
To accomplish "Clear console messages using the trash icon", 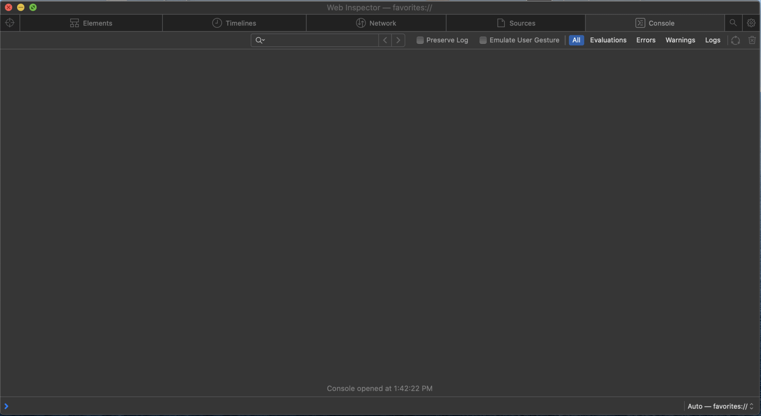I will pos(752,40).
